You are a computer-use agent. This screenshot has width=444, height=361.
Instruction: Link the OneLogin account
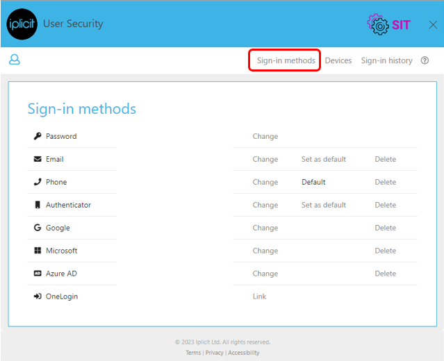pyautogui.click(x=259, y=296)
